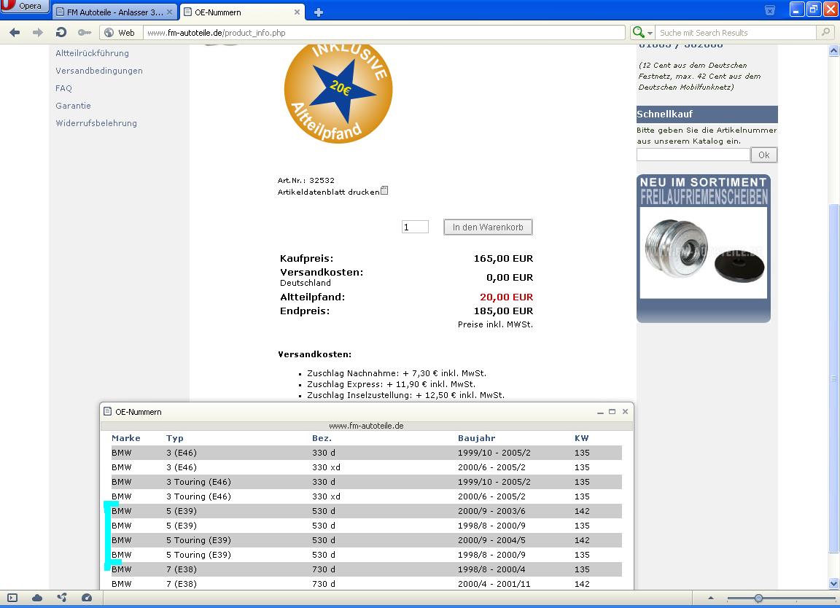
Task: Open the Versandbedingungen link
Action: (99, 71)
